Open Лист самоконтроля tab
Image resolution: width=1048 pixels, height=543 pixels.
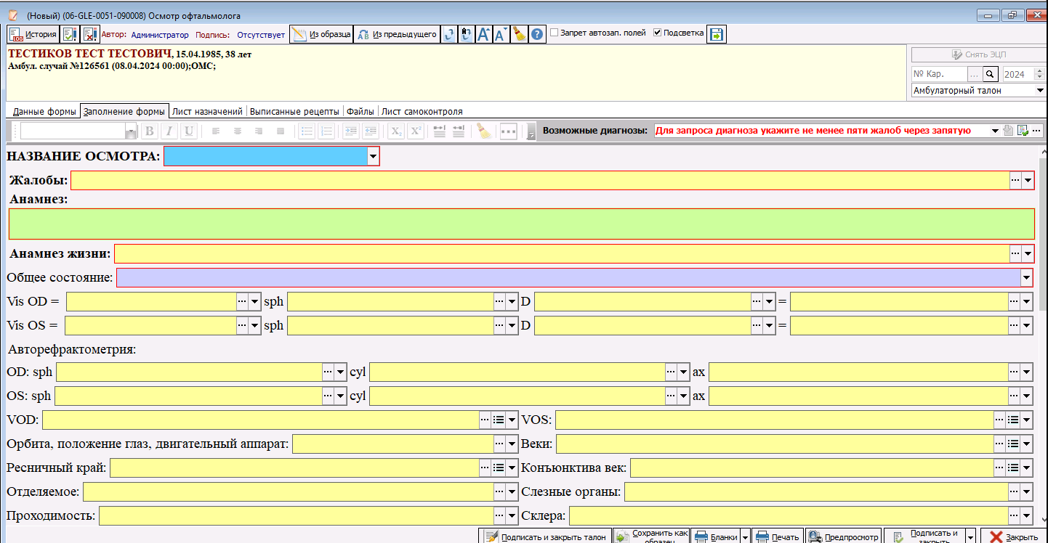click(x=422, y=112)
